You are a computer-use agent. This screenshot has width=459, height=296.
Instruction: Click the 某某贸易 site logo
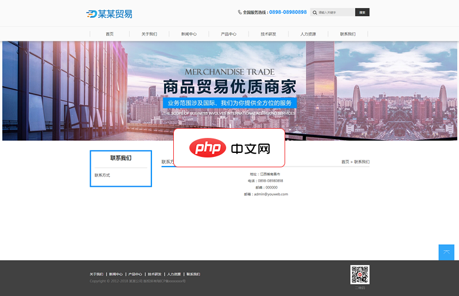point(109,14)
